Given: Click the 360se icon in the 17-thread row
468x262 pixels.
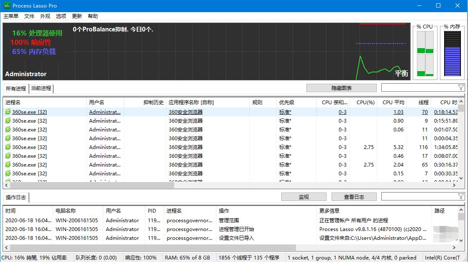Looking at the screenshot, I should click(x=8, y=156).
